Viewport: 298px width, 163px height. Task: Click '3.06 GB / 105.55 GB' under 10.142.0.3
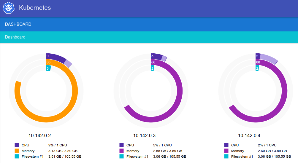click(170, 156)
